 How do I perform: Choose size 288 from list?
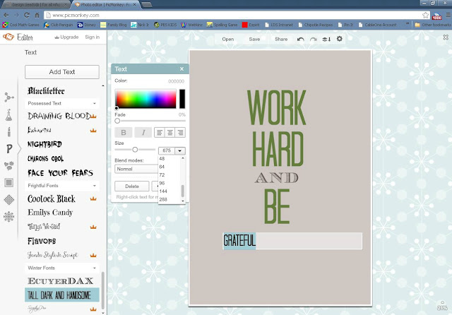163,199
